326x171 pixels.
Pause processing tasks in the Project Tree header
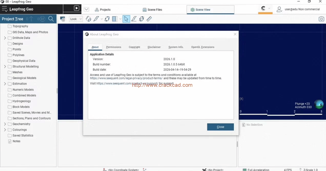pyautogui.click(x=43, y=19)
